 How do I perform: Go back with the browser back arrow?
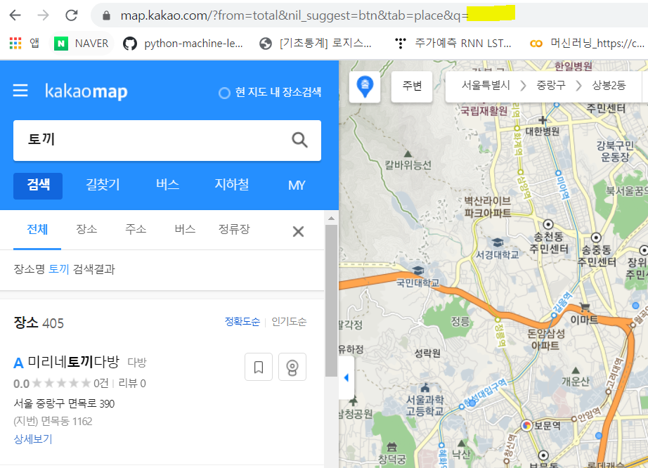(x=15, y=15)
